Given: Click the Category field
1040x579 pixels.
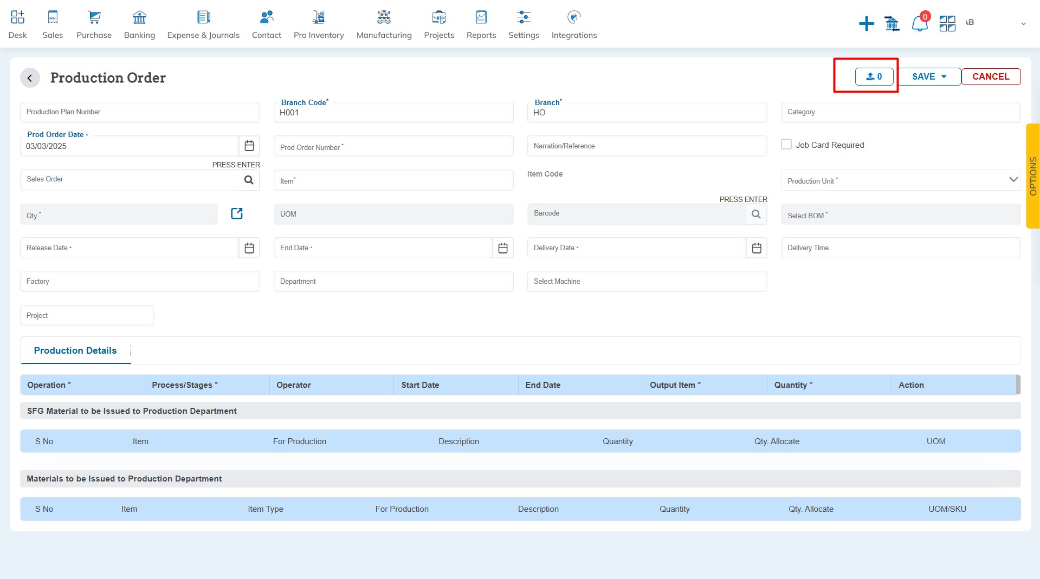Looking at the screenshot, I should click(901, 112).
